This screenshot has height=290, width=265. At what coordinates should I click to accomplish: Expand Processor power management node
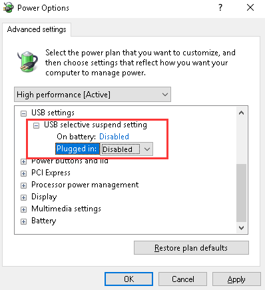pyautogui.click(x=23, y=185)
